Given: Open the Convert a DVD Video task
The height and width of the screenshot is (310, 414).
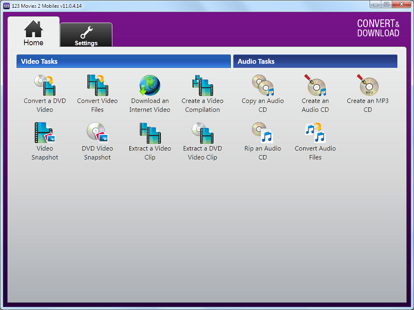Looking at the screenshot, I should pyautogui.click(x=45, y=86).
